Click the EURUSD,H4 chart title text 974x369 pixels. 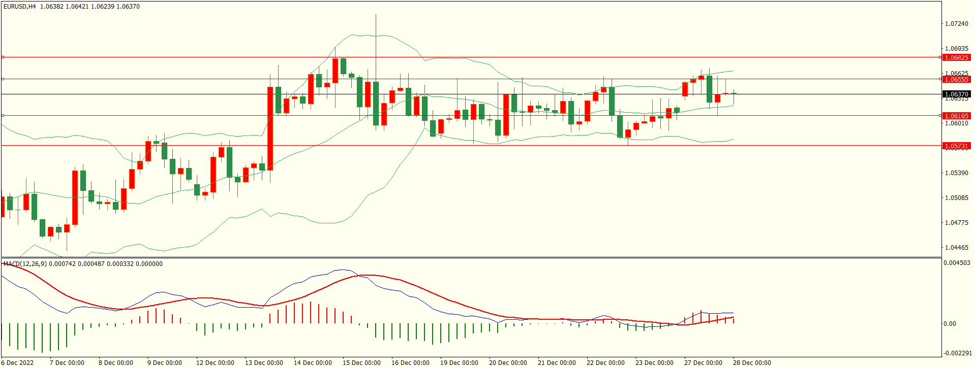pos(20,7)
